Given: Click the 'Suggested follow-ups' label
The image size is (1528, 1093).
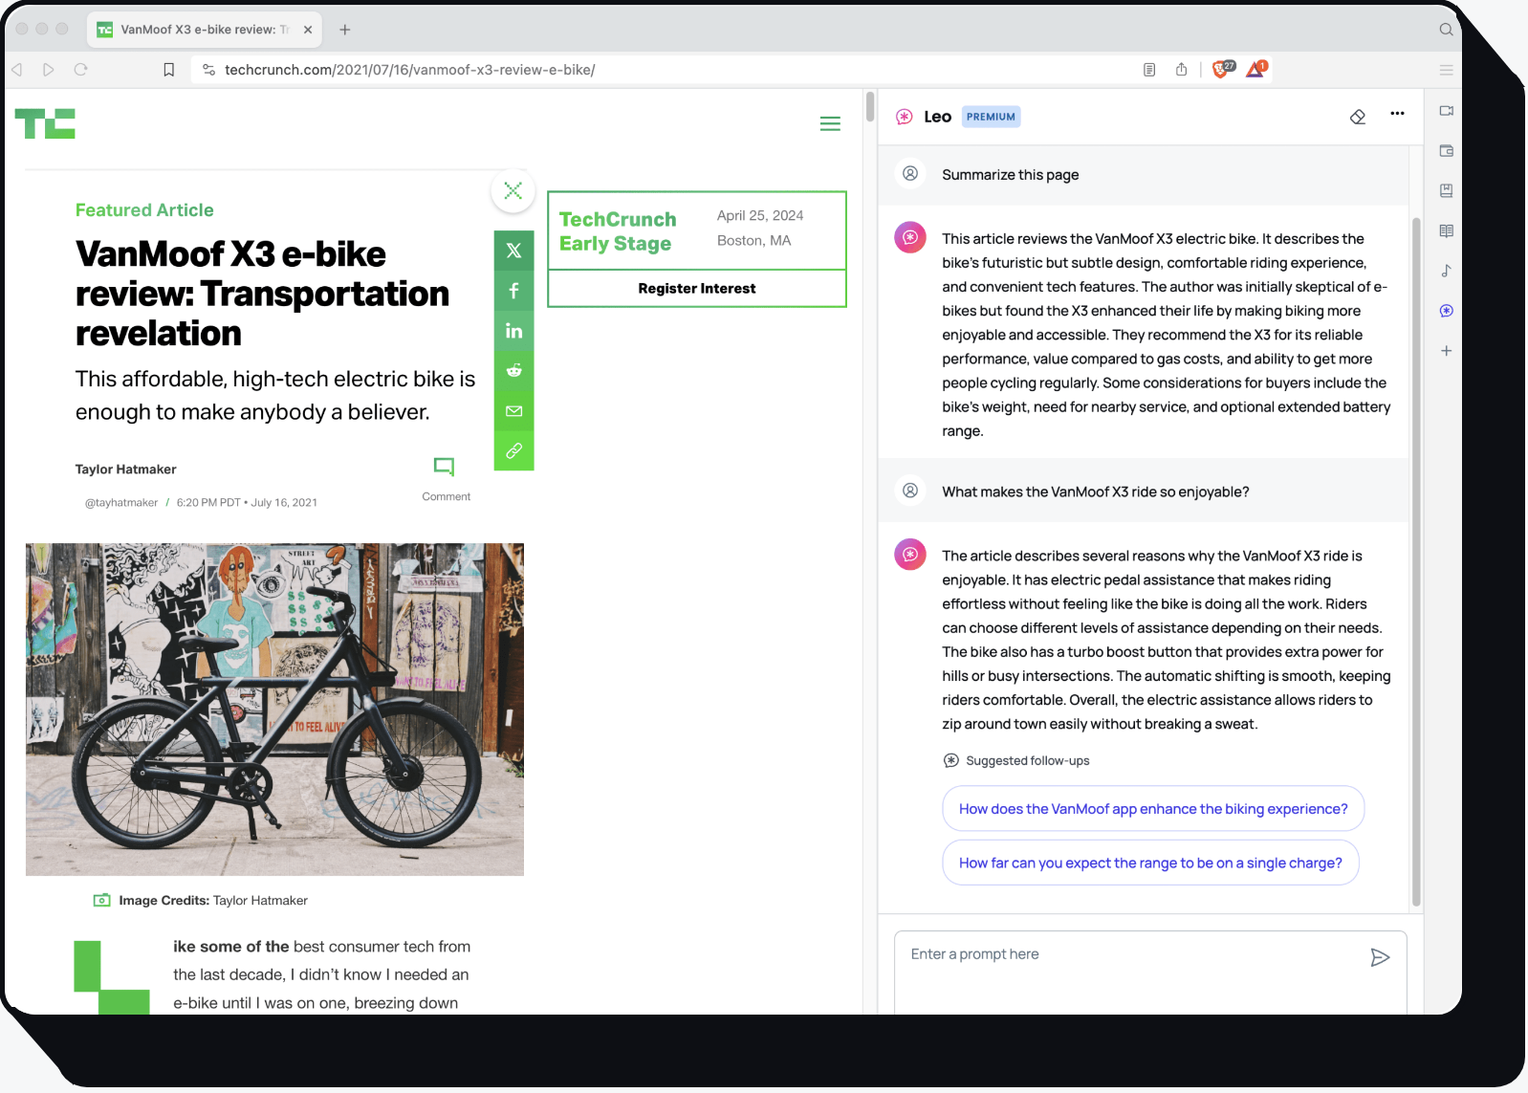Looking at the screenshot, I should click(1027, 761).
